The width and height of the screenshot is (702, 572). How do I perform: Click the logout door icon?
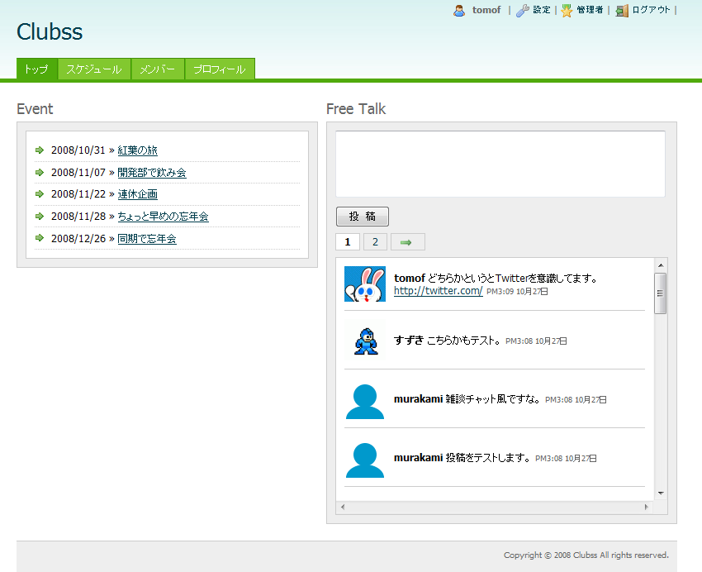[x=622, y=11]
